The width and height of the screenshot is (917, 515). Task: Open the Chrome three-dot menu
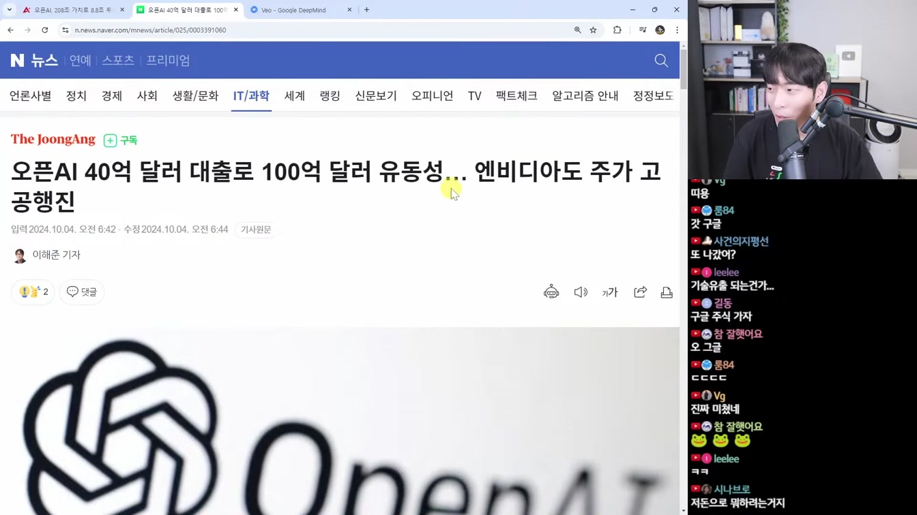(677, 30)
